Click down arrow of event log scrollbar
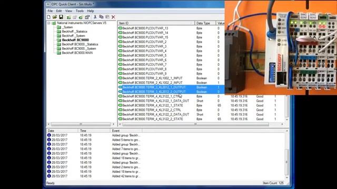 tap(286, 177)
